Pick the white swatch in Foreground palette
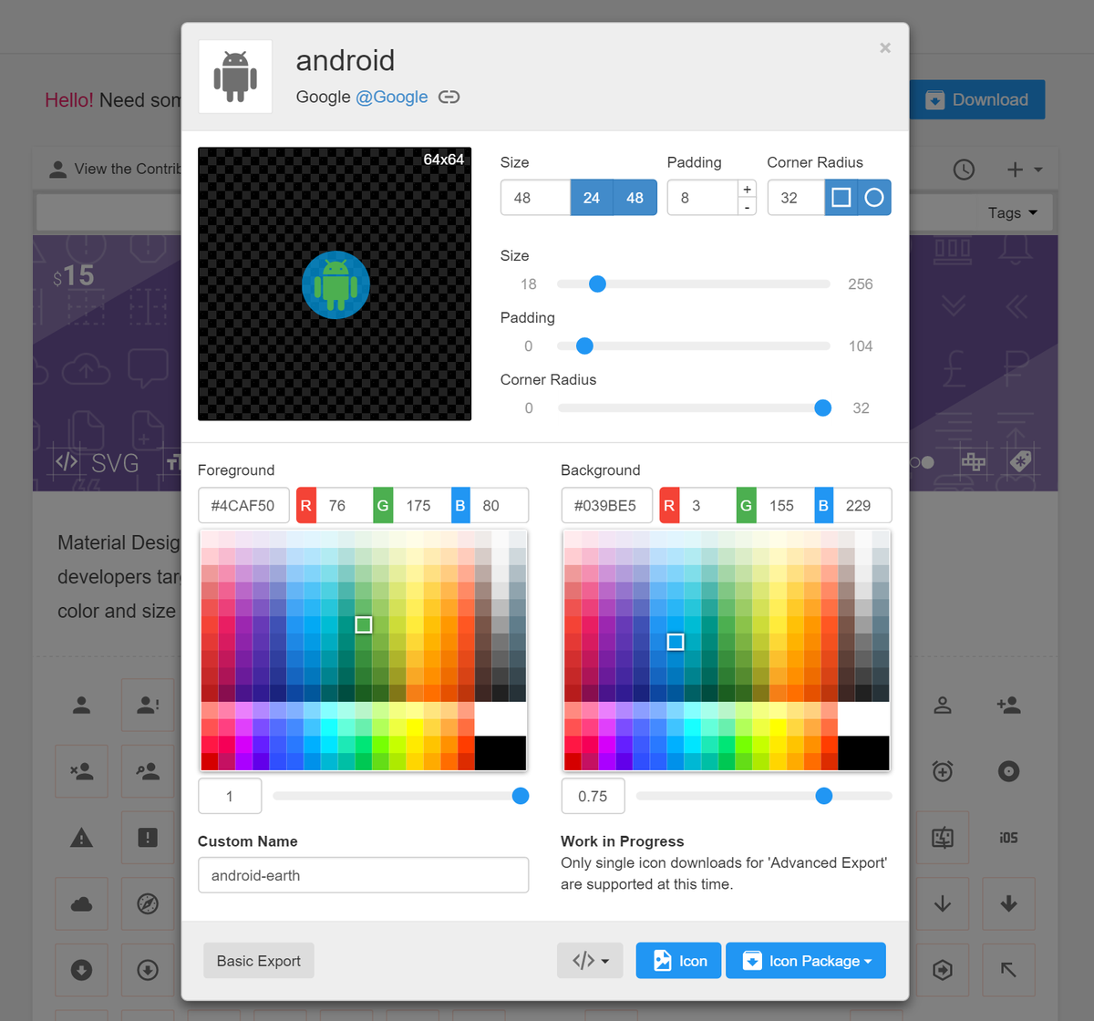 pyautogui.click(x=500, y=719)
